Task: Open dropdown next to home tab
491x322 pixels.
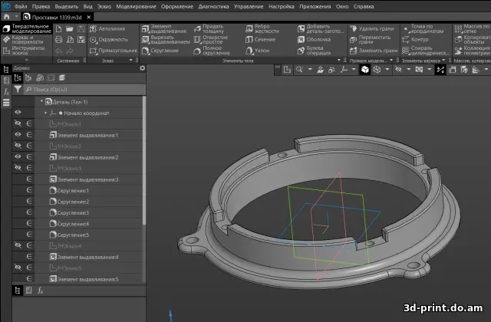Action: click(16, 17)
